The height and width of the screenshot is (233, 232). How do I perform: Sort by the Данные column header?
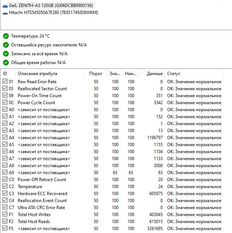152,74
